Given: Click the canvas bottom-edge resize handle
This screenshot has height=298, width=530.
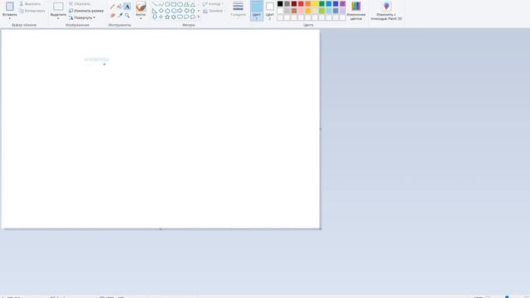Looking at the screenshot, I should 161,229.
